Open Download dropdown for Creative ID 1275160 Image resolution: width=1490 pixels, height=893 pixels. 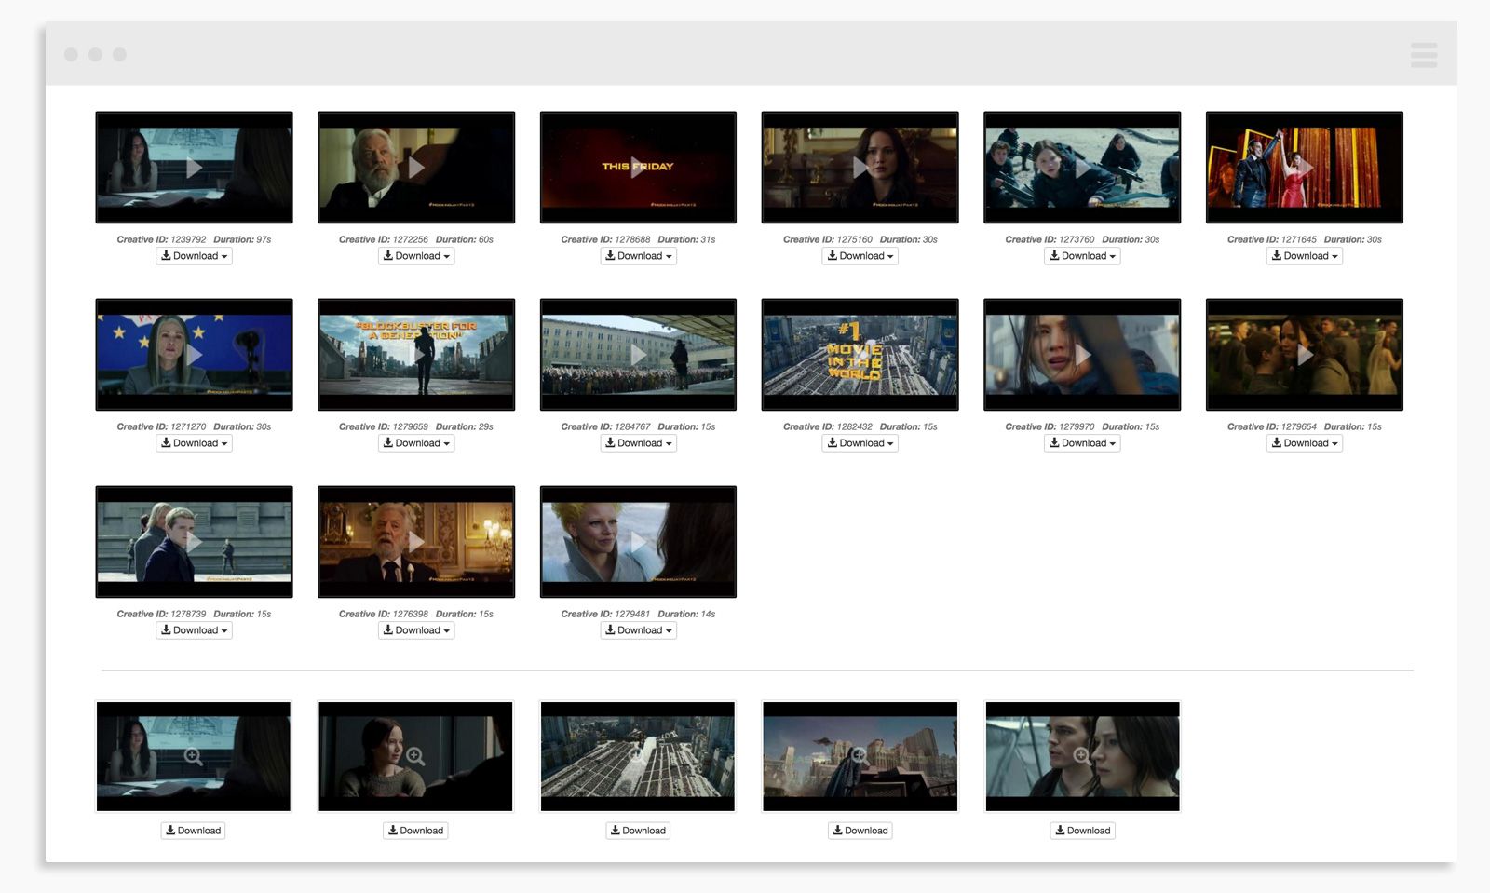[x=860, y=256]
